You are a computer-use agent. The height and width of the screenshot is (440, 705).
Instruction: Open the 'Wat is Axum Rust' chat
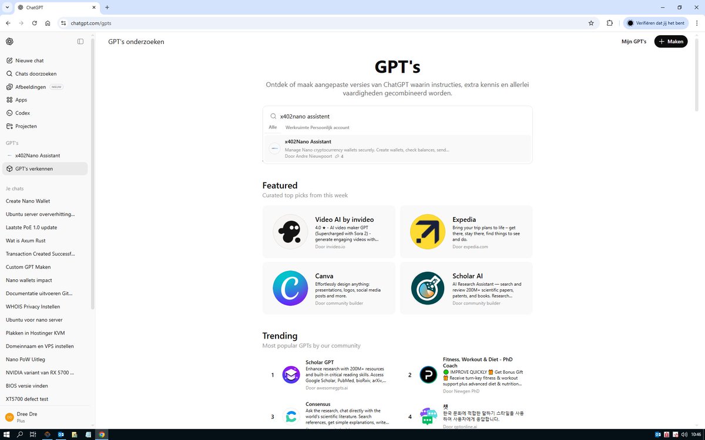[45, 241]
